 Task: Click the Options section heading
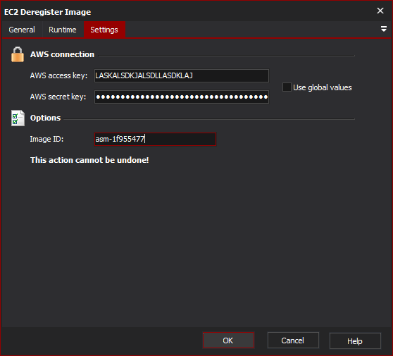point(45,118)
